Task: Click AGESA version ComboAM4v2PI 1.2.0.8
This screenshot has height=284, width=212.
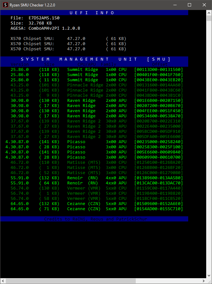Action: (54, 28)
